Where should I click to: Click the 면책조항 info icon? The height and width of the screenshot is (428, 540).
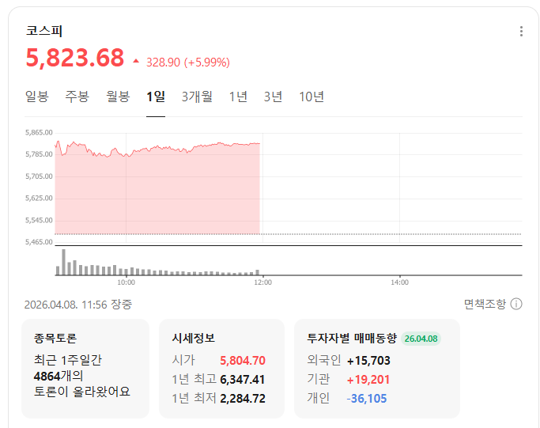(516, 305)
